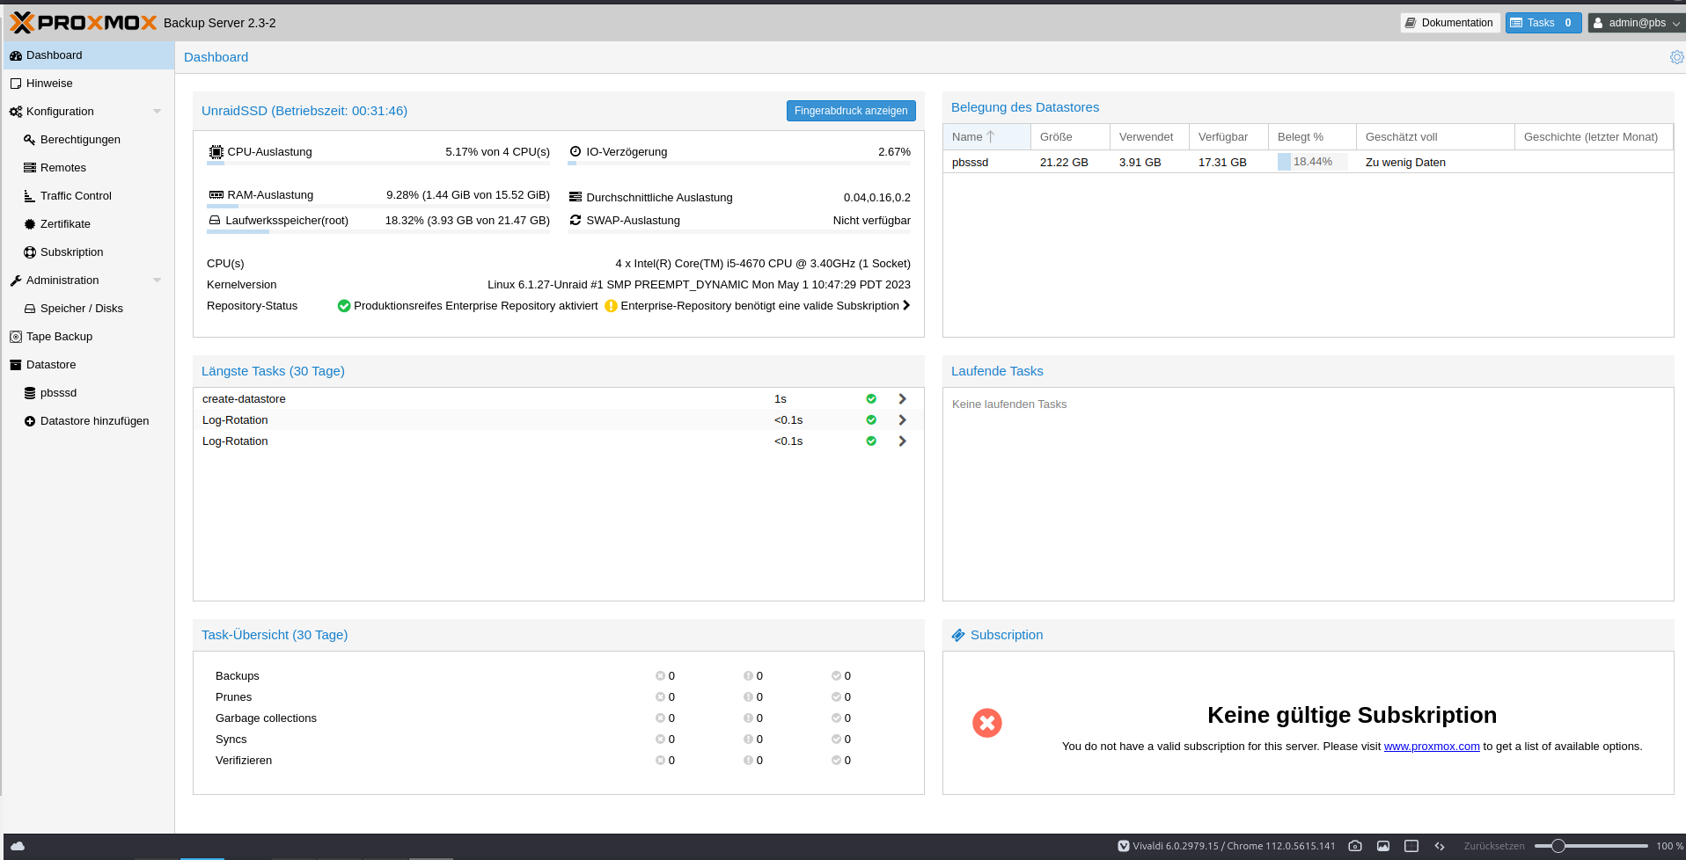This screenshot has height=860, width=1686.
Task: Collapse the Administration section arrow
Action: (x=157, y=281)
